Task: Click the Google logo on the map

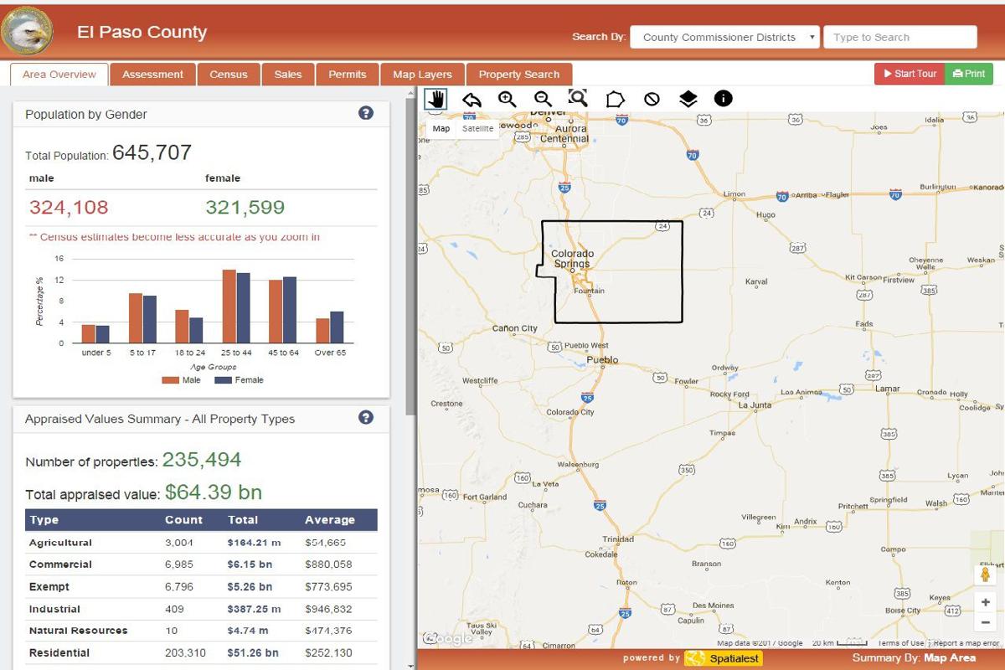Action: (x=448, y=639)
